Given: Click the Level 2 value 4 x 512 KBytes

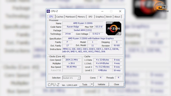Looking at the screenshot, I should (x=103, y=67).
